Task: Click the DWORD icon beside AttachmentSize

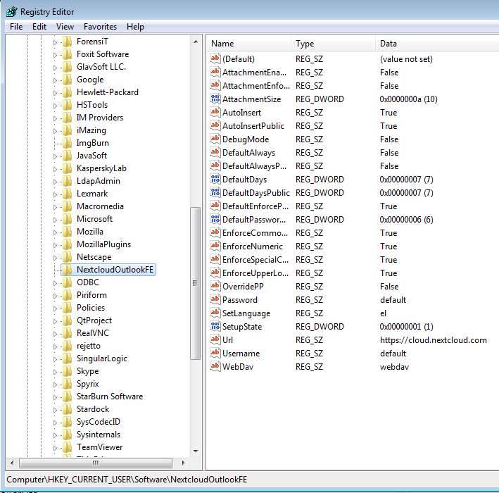Action: click(215, 99)
